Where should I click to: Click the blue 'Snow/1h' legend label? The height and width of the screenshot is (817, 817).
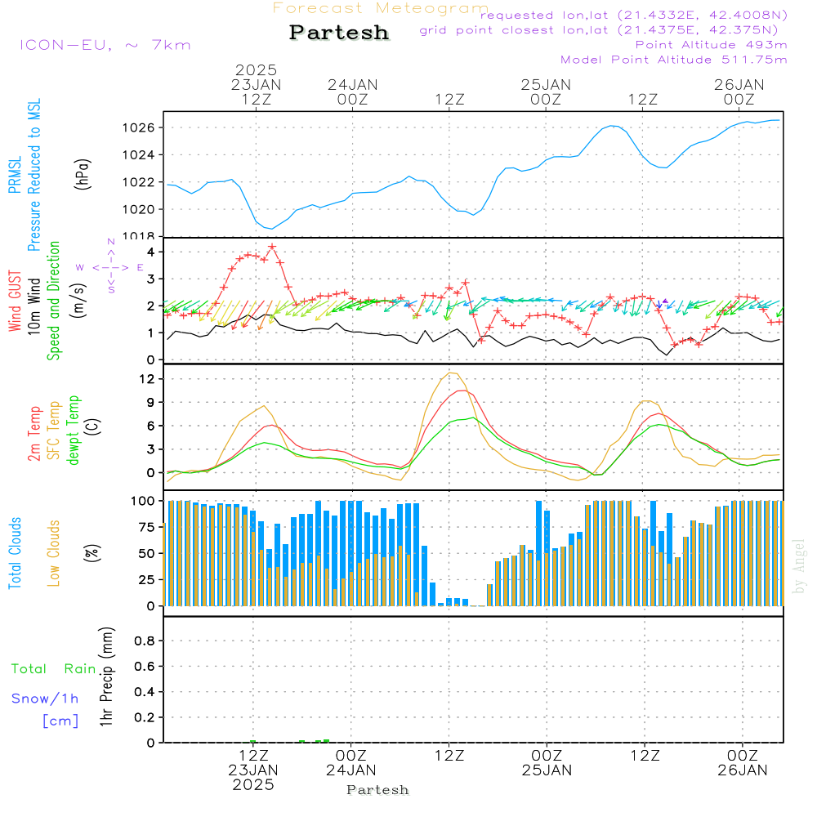[x=45, y=699]
